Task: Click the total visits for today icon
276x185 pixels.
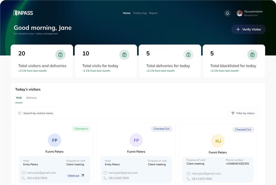Action: [124, 55]
